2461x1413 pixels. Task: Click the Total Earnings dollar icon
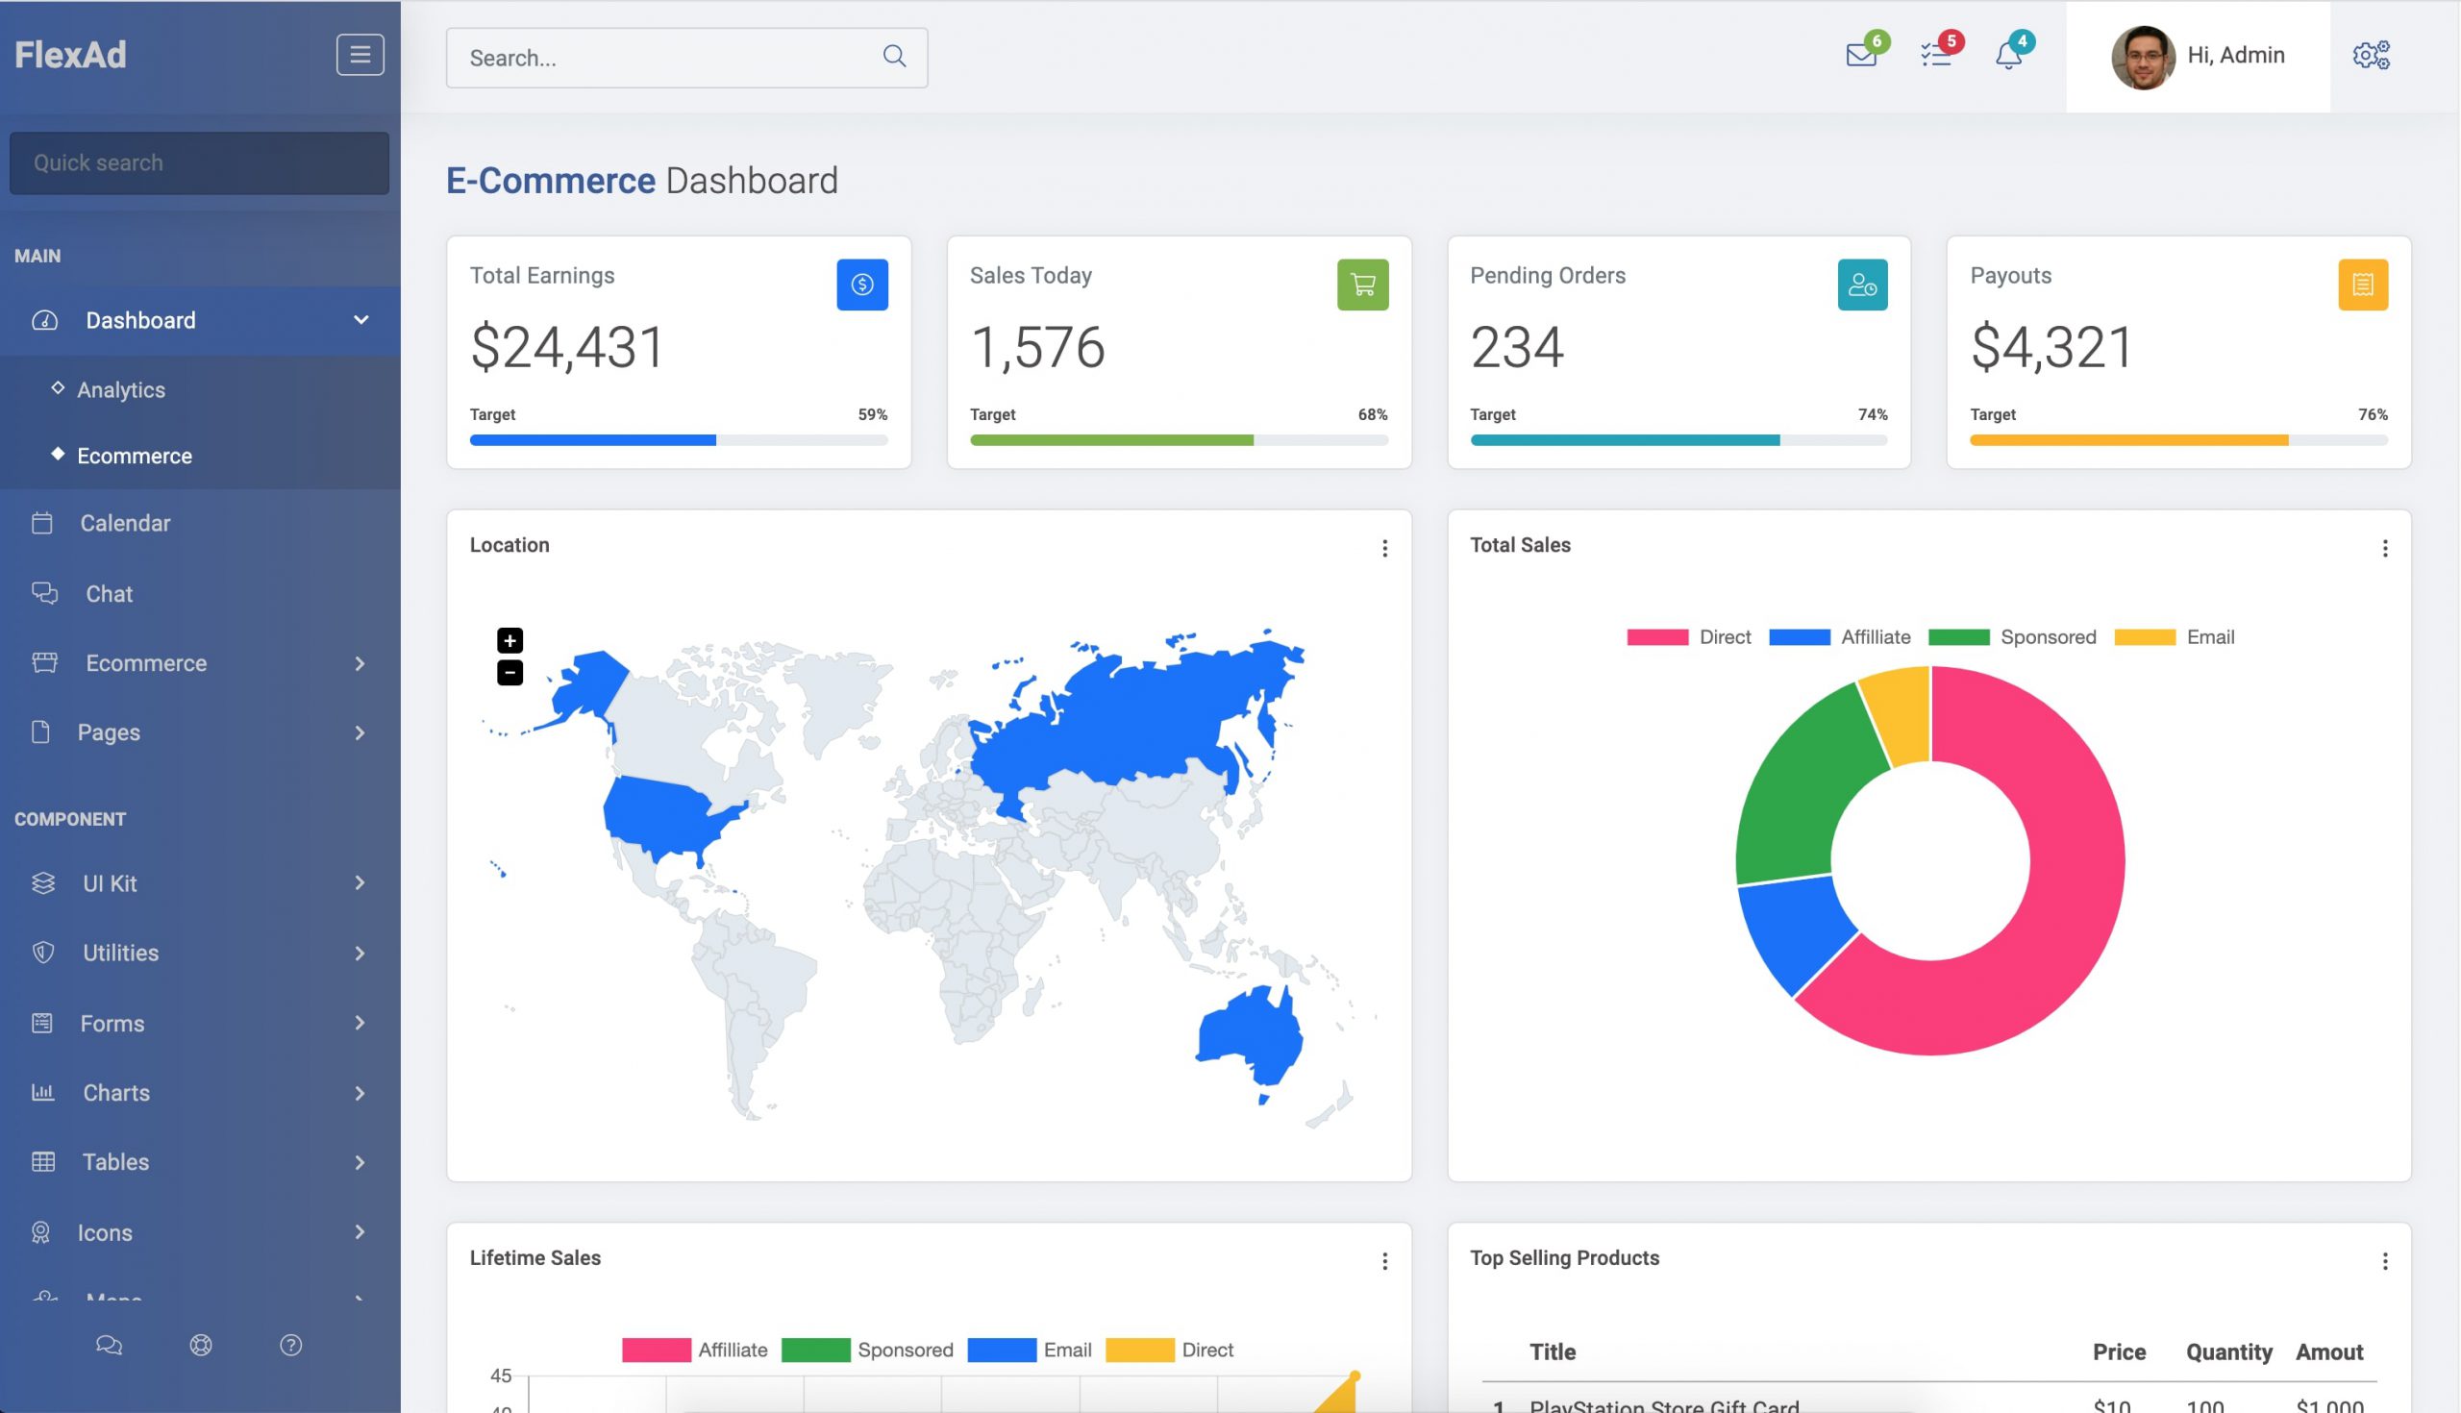[861, 285]
